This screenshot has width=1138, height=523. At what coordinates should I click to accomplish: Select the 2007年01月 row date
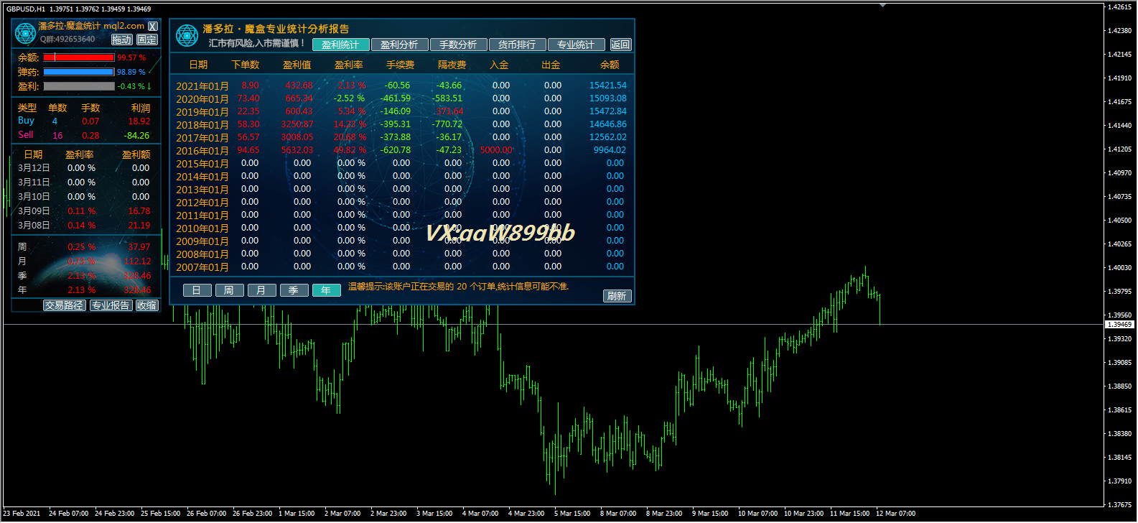pyautogui.click(x=202, y=267)
